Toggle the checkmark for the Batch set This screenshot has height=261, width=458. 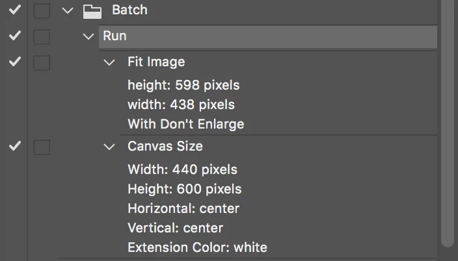point(14,10)
